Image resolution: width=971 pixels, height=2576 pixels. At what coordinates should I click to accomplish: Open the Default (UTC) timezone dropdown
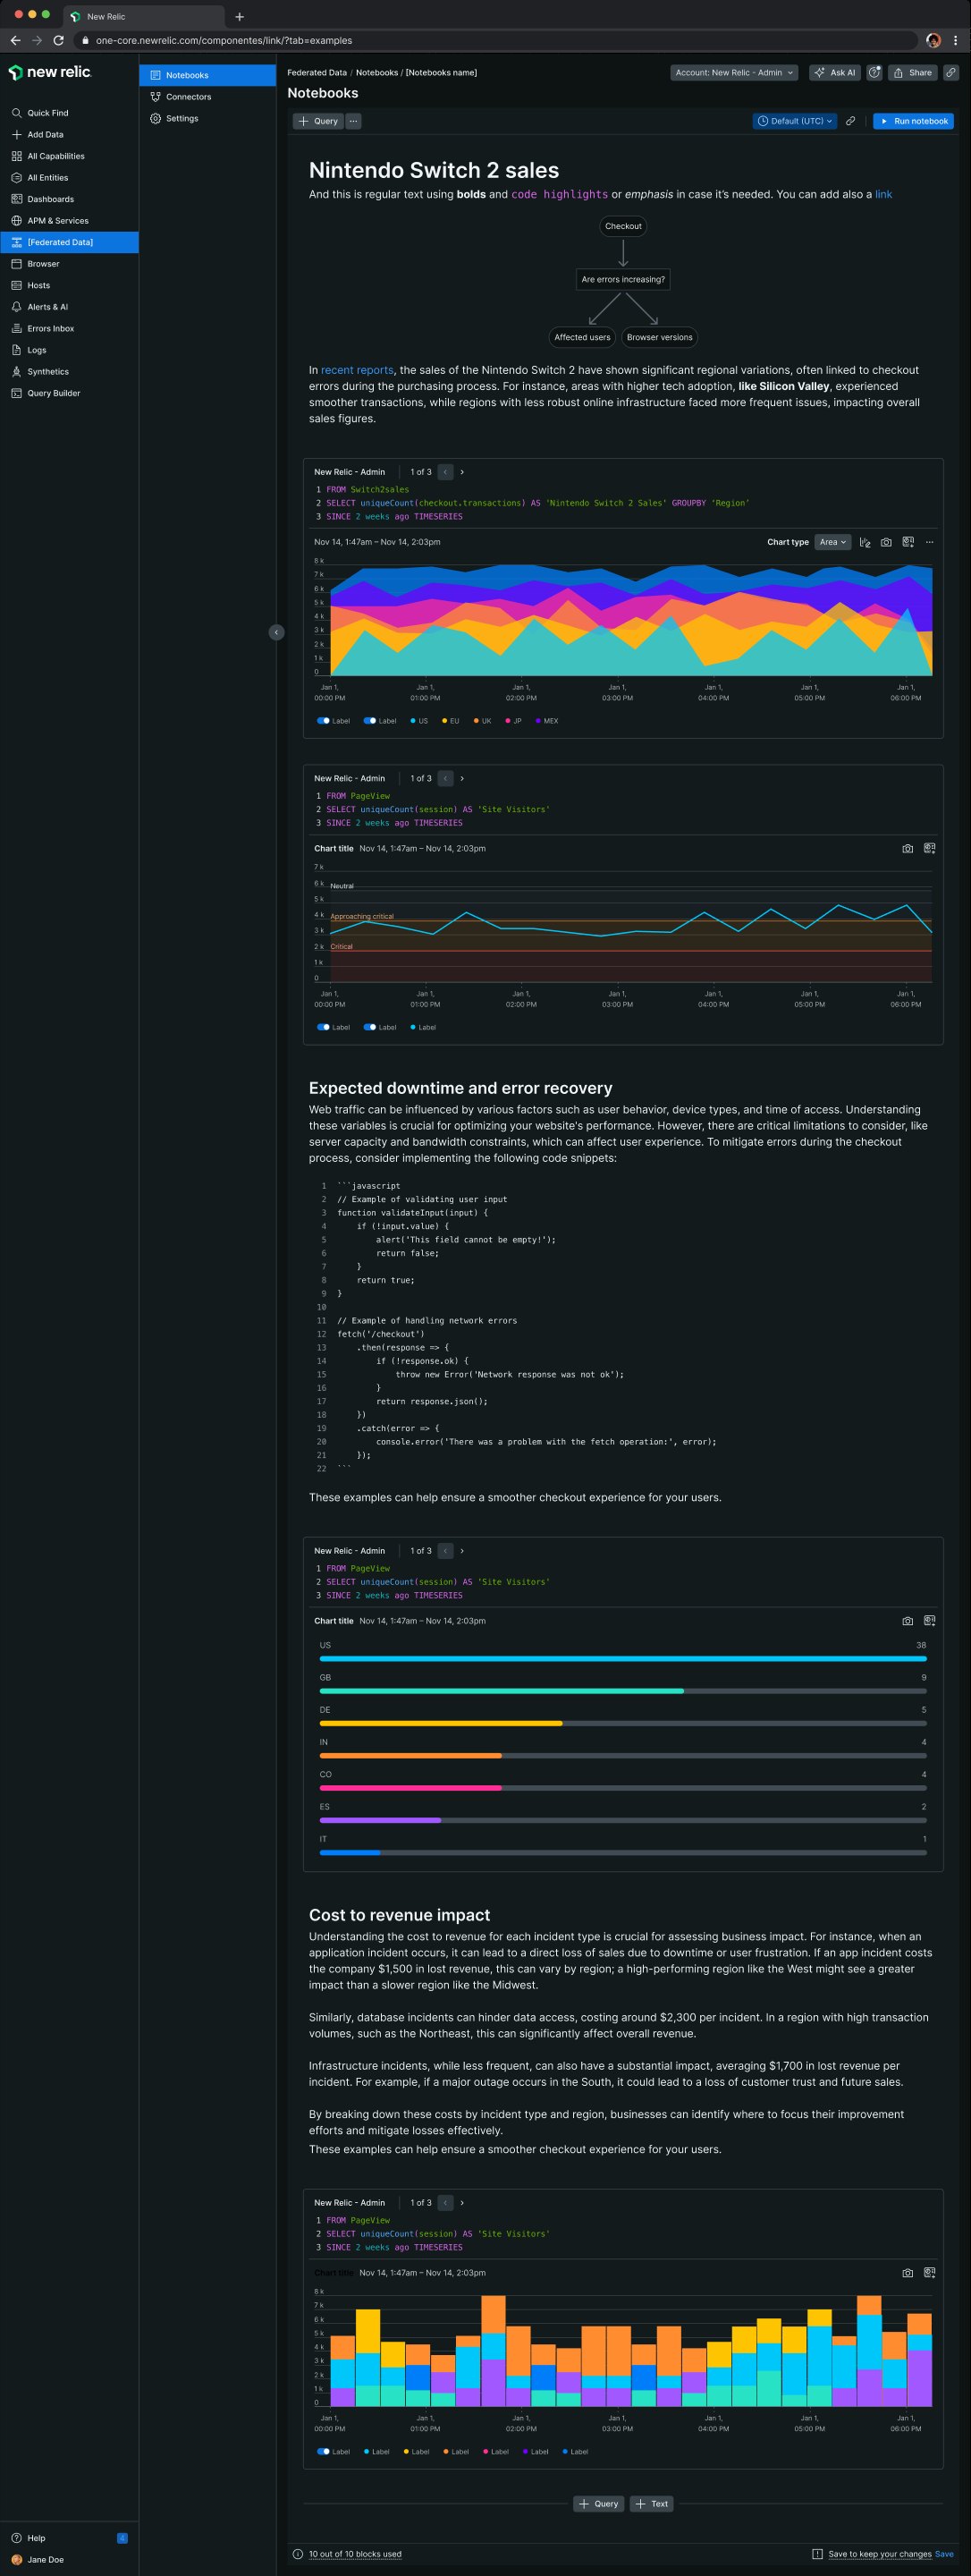pyautogui.click(x=794, y=121)
